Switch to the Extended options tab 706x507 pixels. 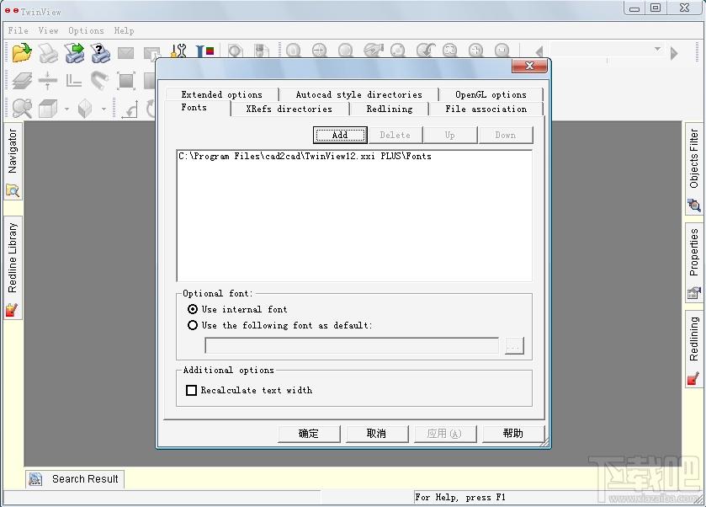pyautogui.click(x=222, y=94)
